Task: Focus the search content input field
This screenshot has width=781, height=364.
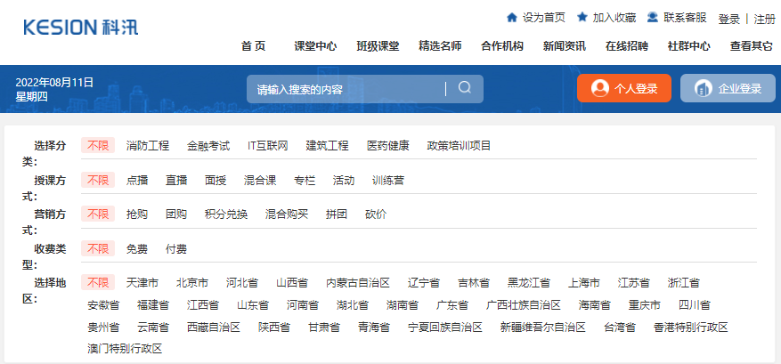Action: (347, 89)
